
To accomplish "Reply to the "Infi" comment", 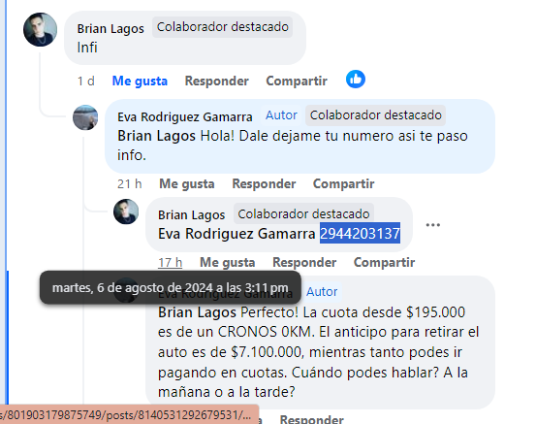I will [x=217, y=82].
